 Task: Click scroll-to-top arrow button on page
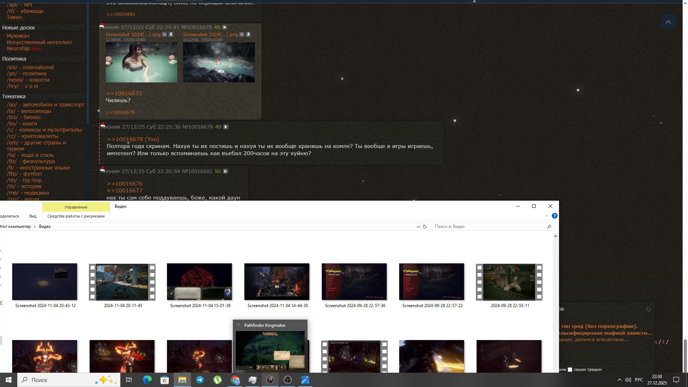(x=668, y=22)
